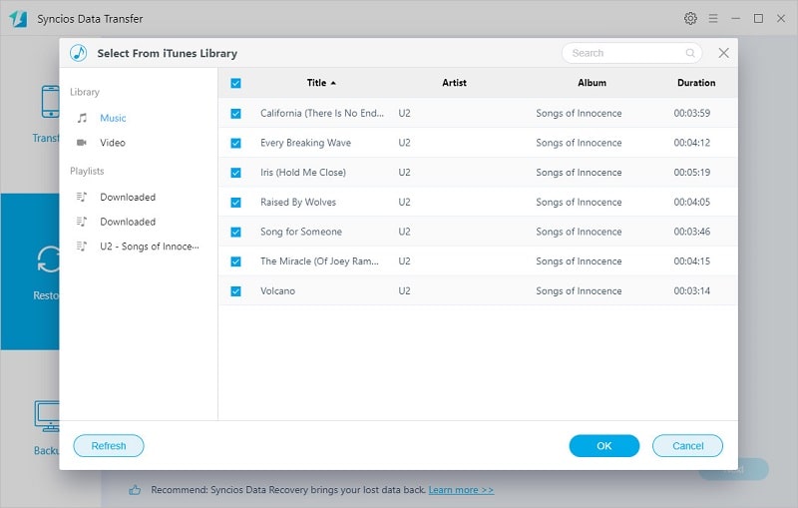Image resolution: width=798 pixels, height=508 pixels.
Task: Confirm selection with OK button
Action: click(x=604, y=446)
